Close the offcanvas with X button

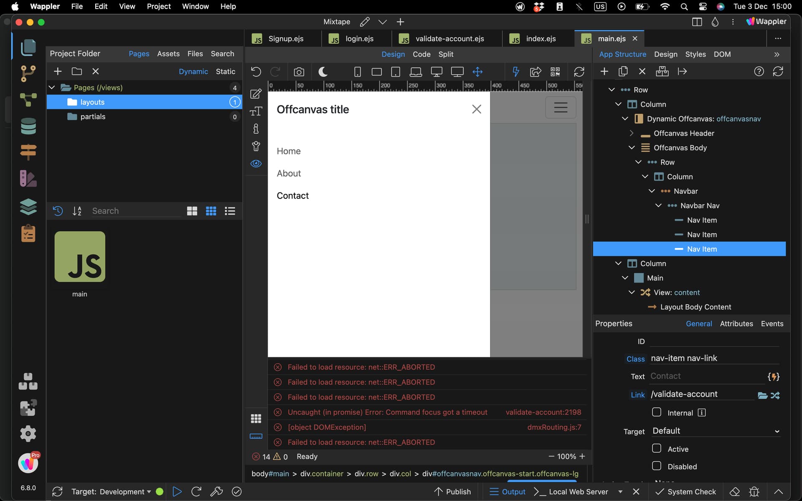tap(477, 109)
